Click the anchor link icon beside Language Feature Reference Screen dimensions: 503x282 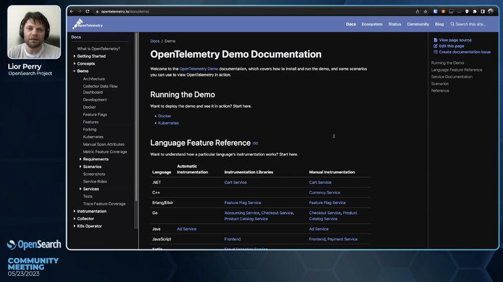255,144
